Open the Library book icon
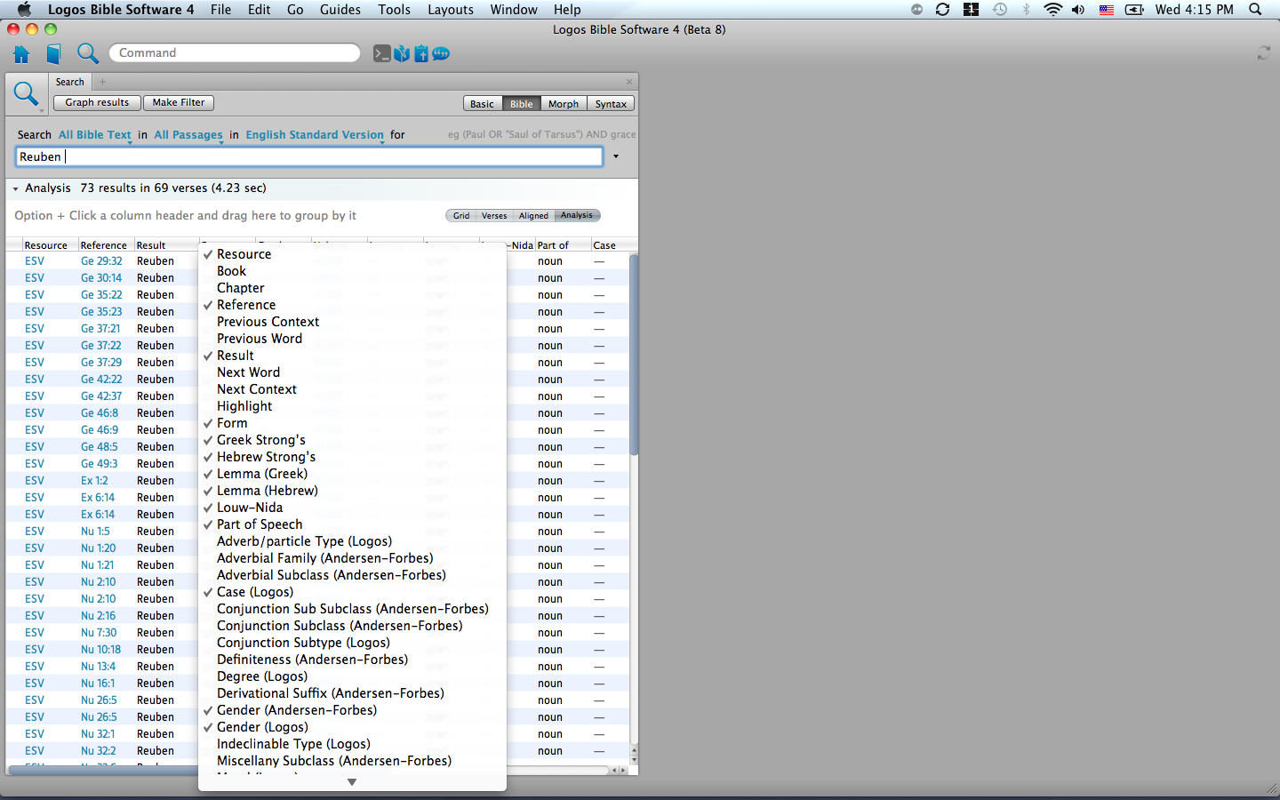Viewport: 1280px width, 800px height. tap(53, 54)
